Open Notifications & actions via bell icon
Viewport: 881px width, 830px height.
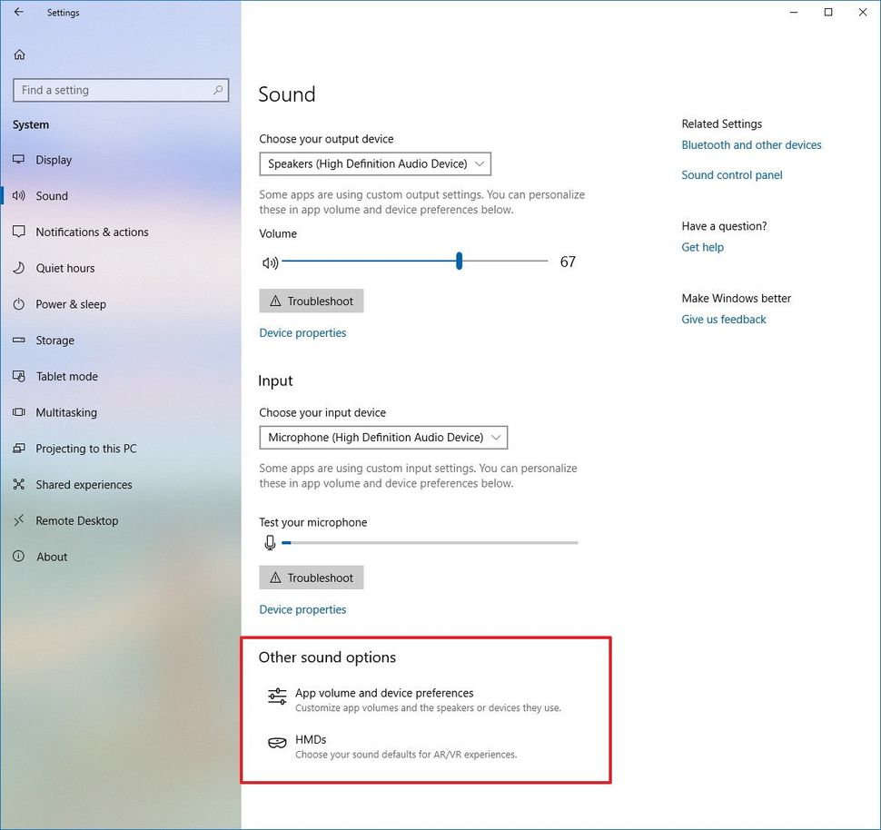(x=20, y=232)
